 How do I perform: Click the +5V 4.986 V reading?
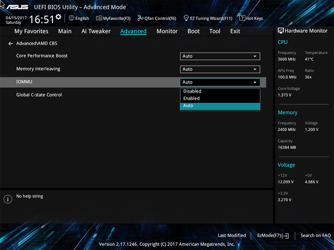311,182
